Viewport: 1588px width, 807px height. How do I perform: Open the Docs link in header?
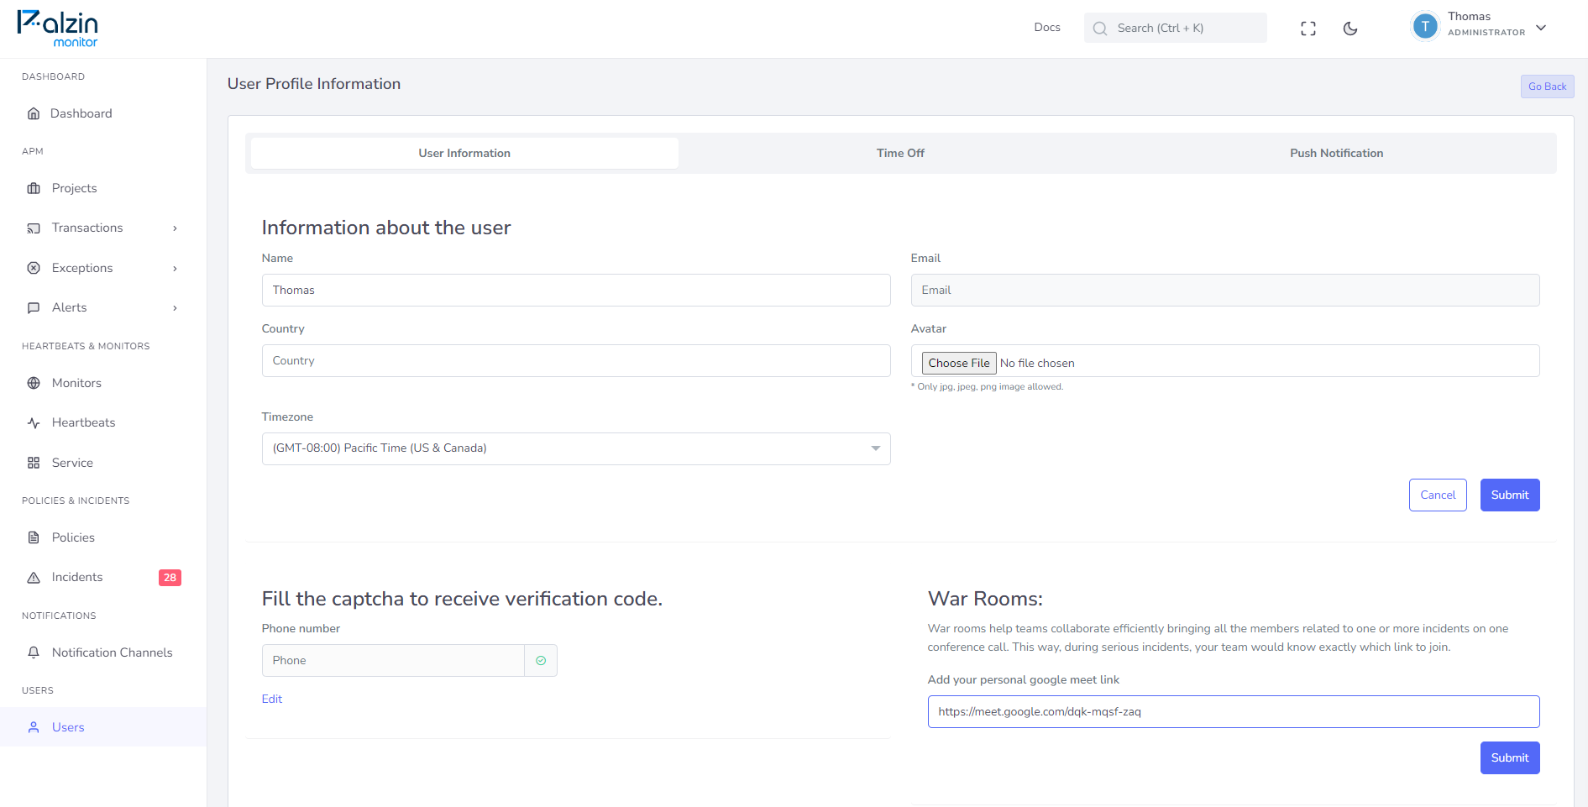pos(1047,28)
